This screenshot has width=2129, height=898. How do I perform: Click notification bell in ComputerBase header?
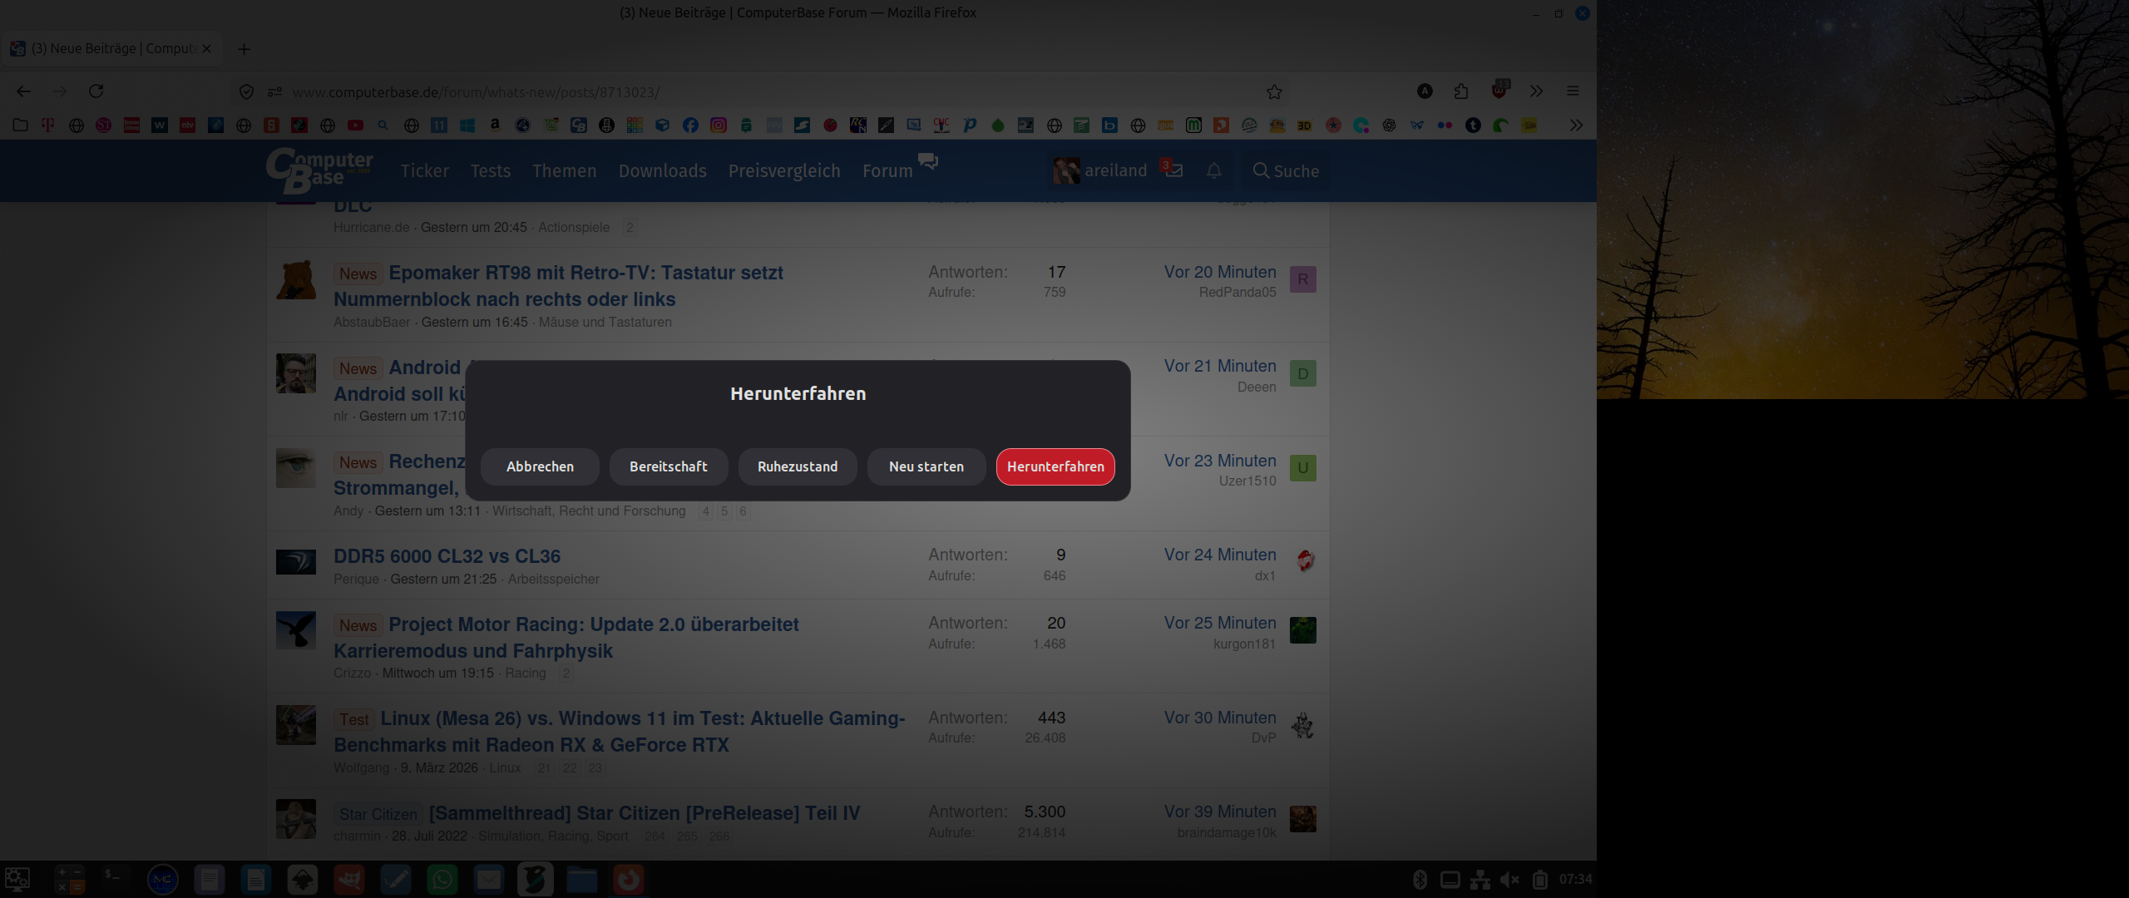point(1213,170)
